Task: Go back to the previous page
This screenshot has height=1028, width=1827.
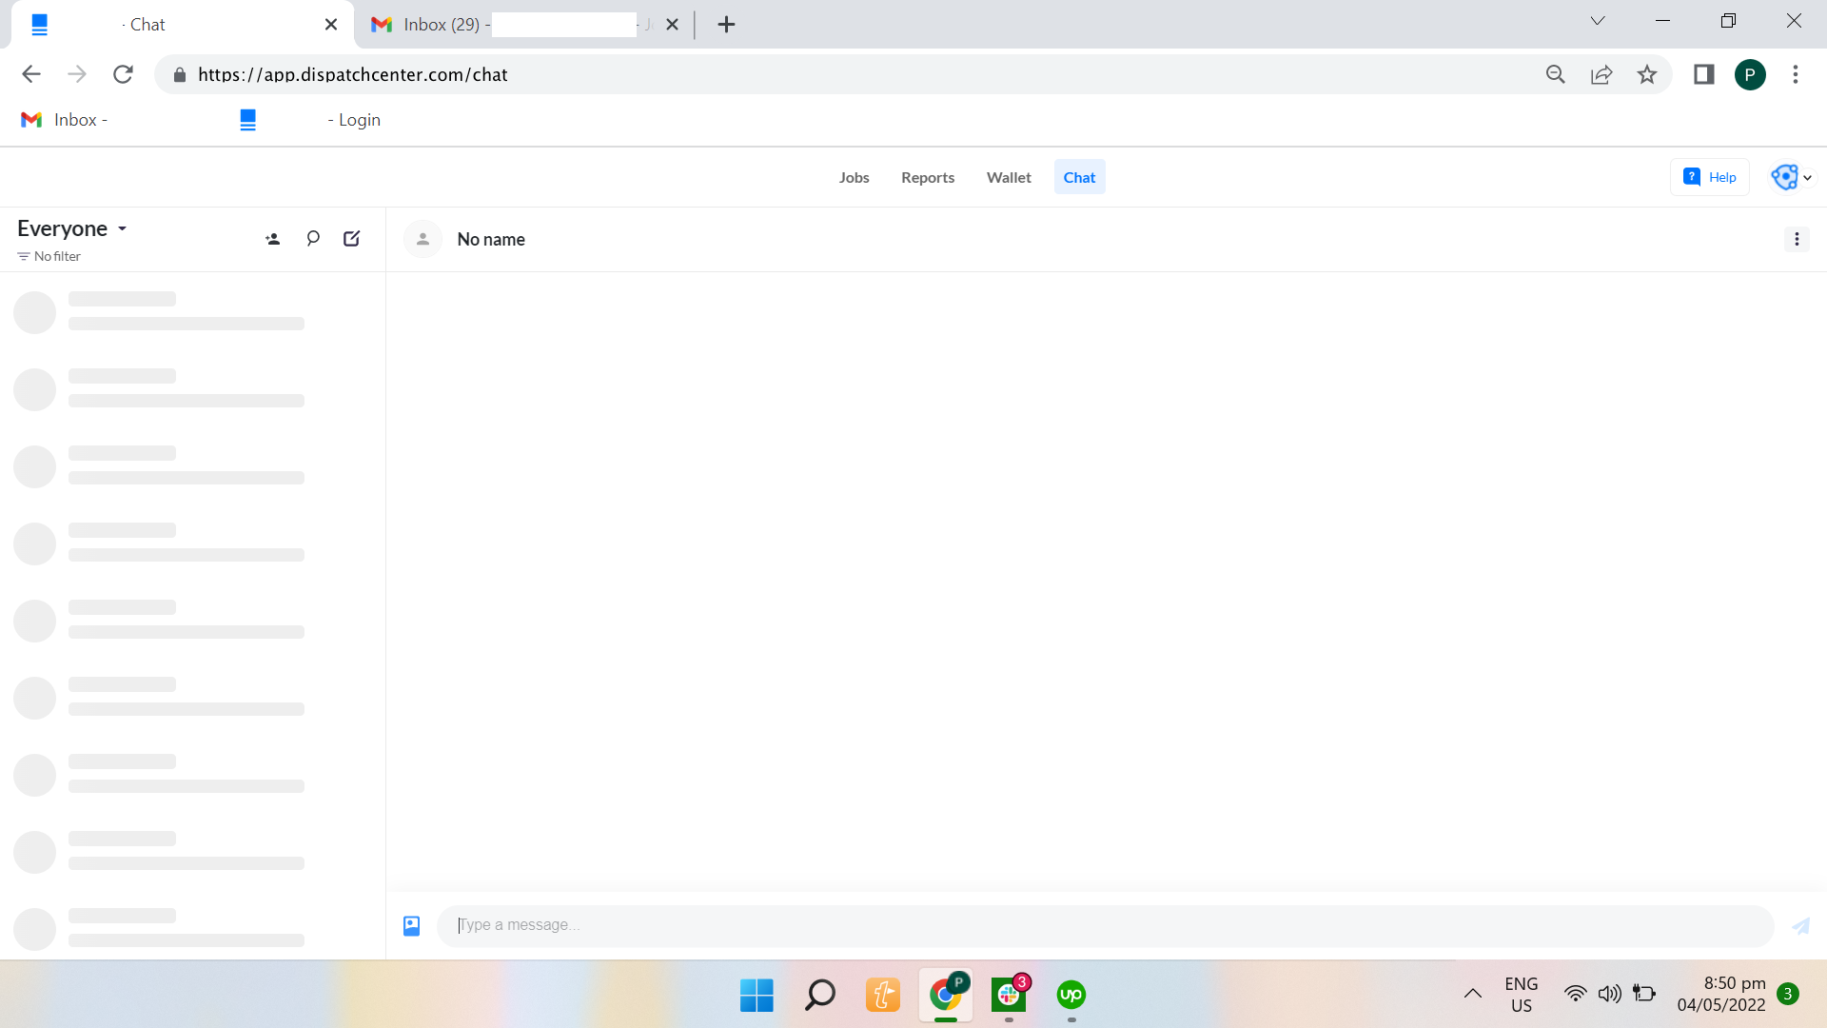Action: tap(31, 74)
